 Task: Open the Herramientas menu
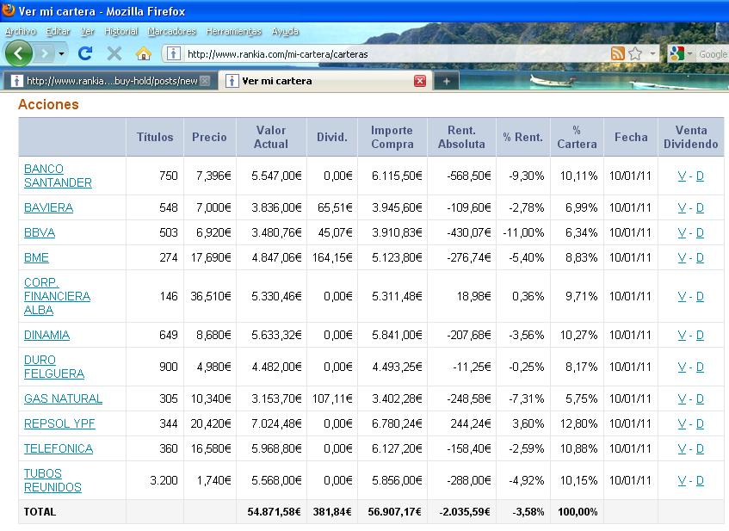[x=233, y=31]
